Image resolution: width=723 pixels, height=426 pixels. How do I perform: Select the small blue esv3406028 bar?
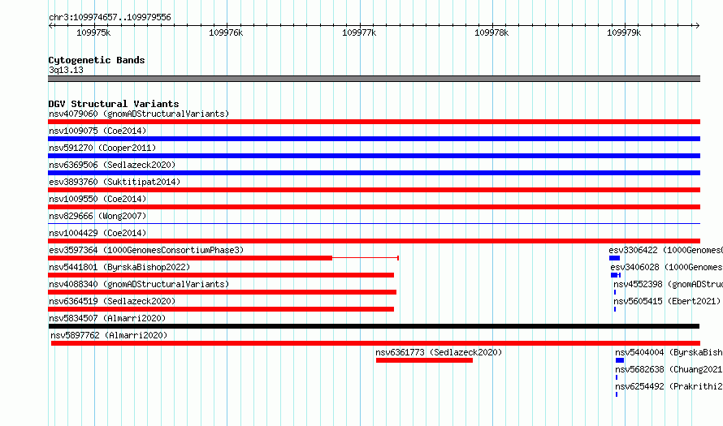[614, 275]
